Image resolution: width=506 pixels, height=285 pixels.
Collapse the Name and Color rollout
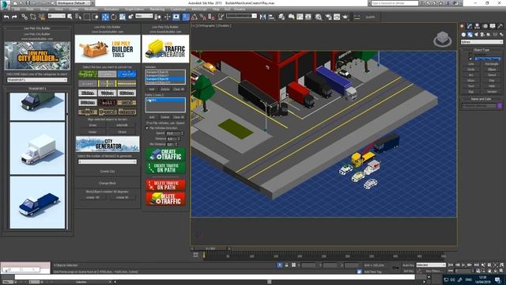481,99
